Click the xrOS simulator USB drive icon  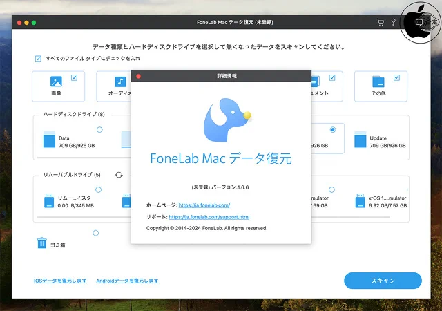[x=361, y=200]
